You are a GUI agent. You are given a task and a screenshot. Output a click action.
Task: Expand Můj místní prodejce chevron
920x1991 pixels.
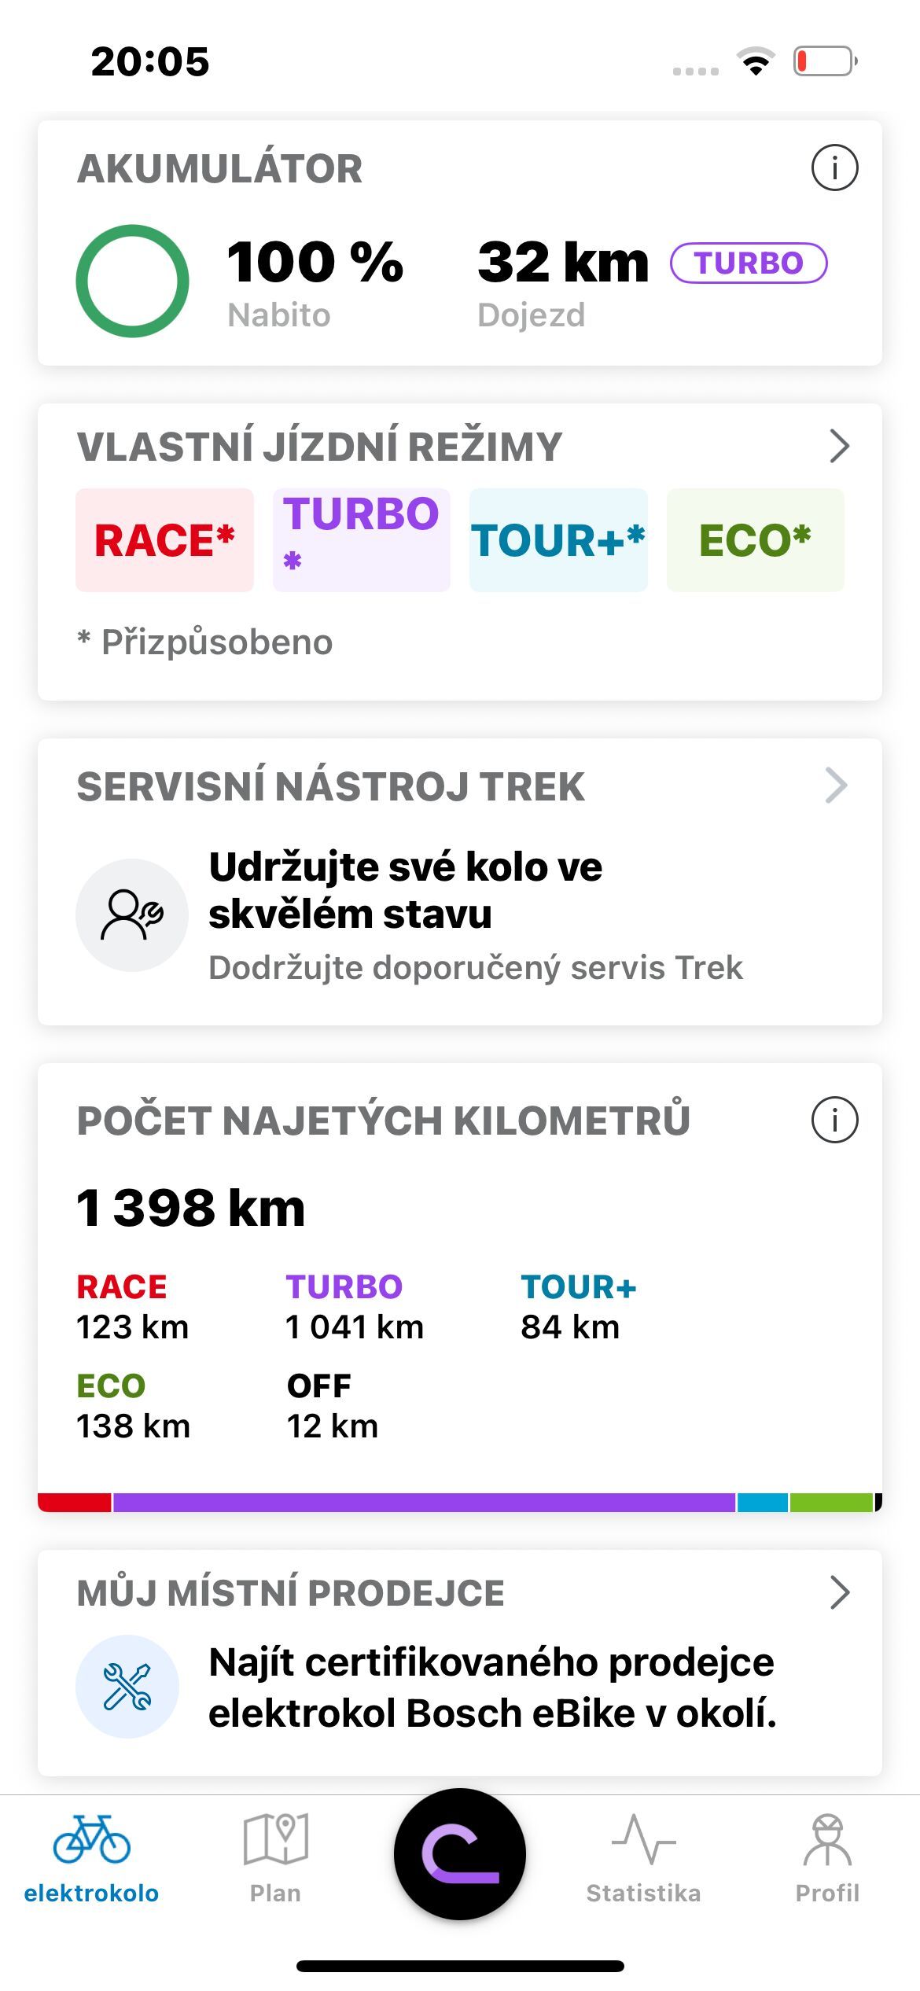click(840, 1592)
